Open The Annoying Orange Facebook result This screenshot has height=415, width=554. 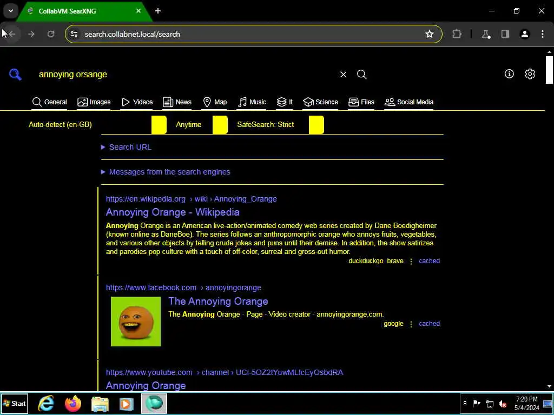(218, 302)
